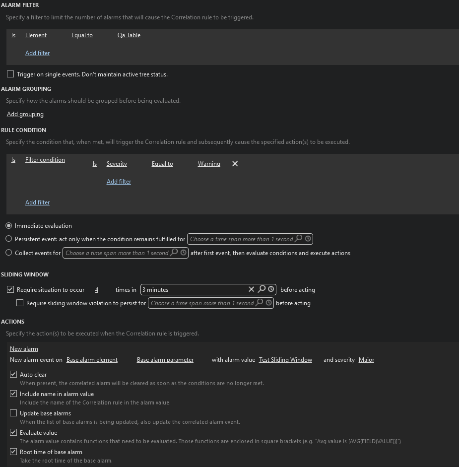Change the Major severity in action
Image resolution: width=459 pixels, height=467 pixels.
(x=366, y=360)
